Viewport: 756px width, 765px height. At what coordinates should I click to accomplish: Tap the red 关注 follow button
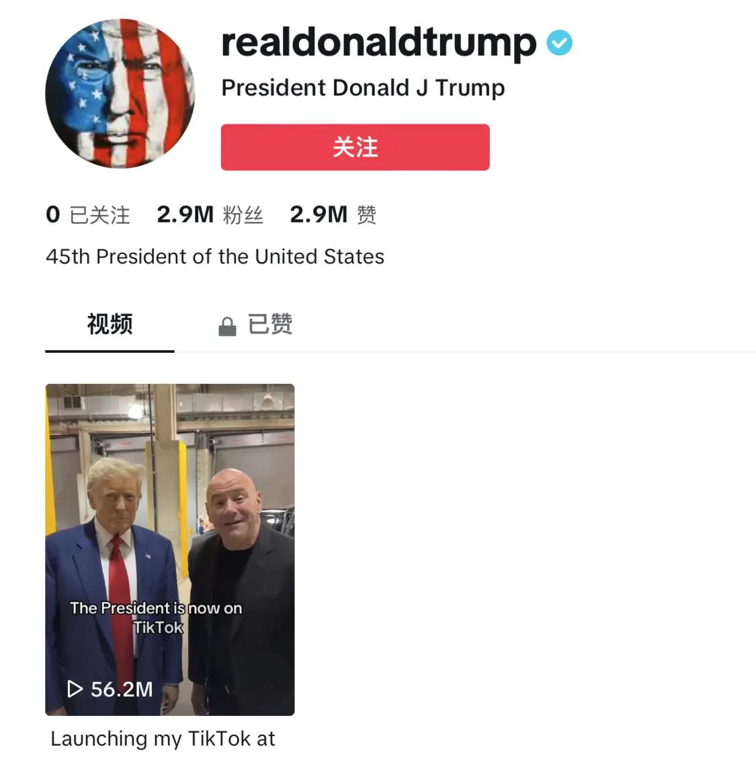pos(355,147)
